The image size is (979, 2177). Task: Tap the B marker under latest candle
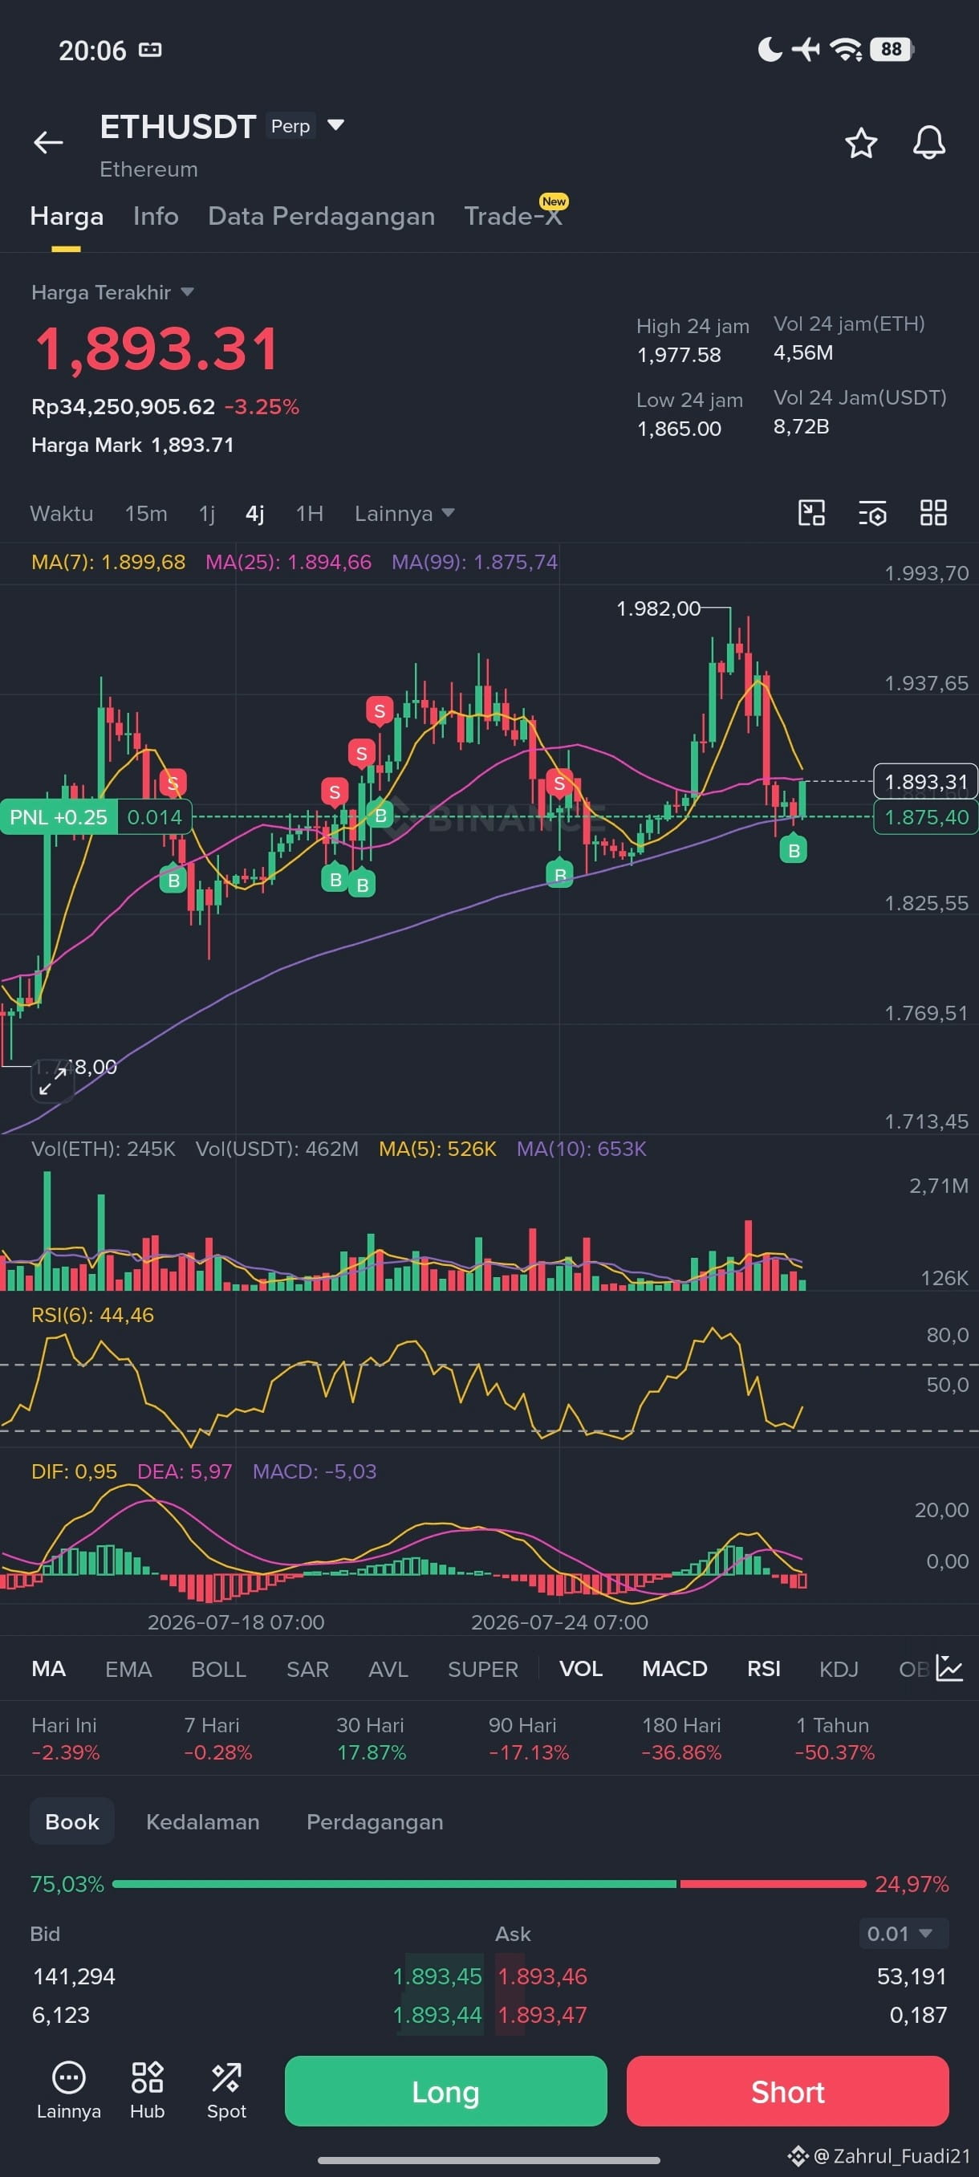793,849
